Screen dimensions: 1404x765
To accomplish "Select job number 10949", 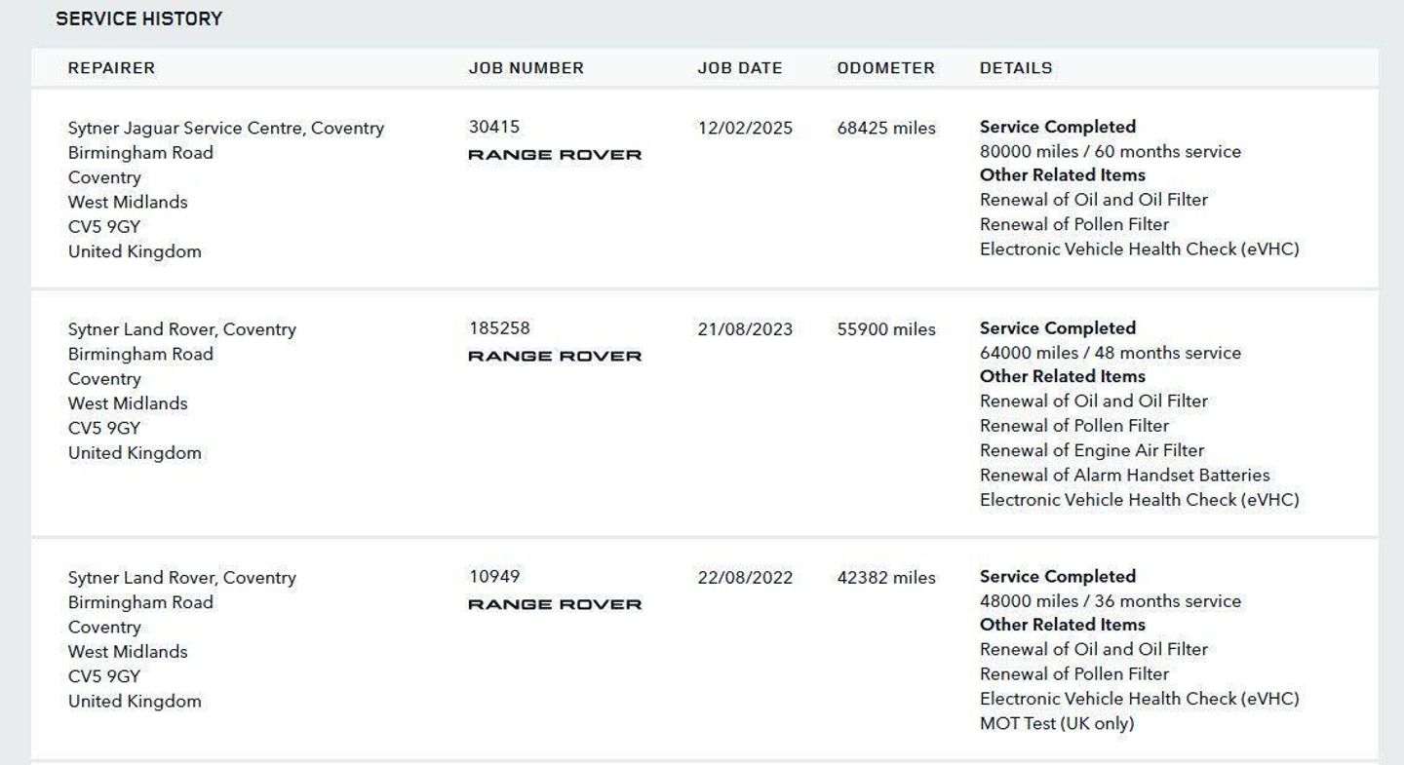I will coord(494,577).
